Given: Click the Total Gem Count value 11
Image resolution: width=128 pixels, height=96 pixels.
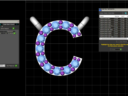Looking at the screenshot, I should 17,24.
